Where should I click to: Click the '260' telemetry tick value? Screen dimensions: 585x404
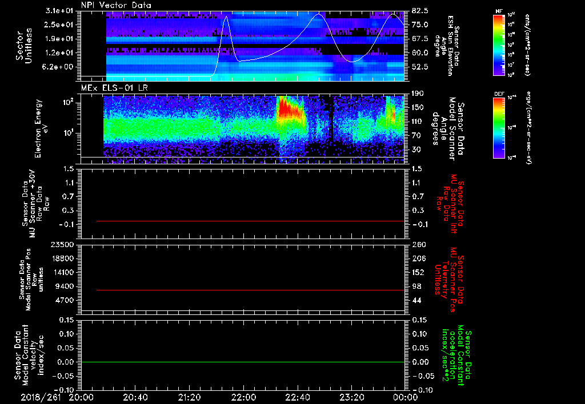418,244
